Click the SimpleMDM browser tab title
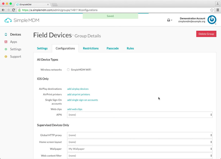This screenshot has width=221, height=159. [x=25, y=4]
